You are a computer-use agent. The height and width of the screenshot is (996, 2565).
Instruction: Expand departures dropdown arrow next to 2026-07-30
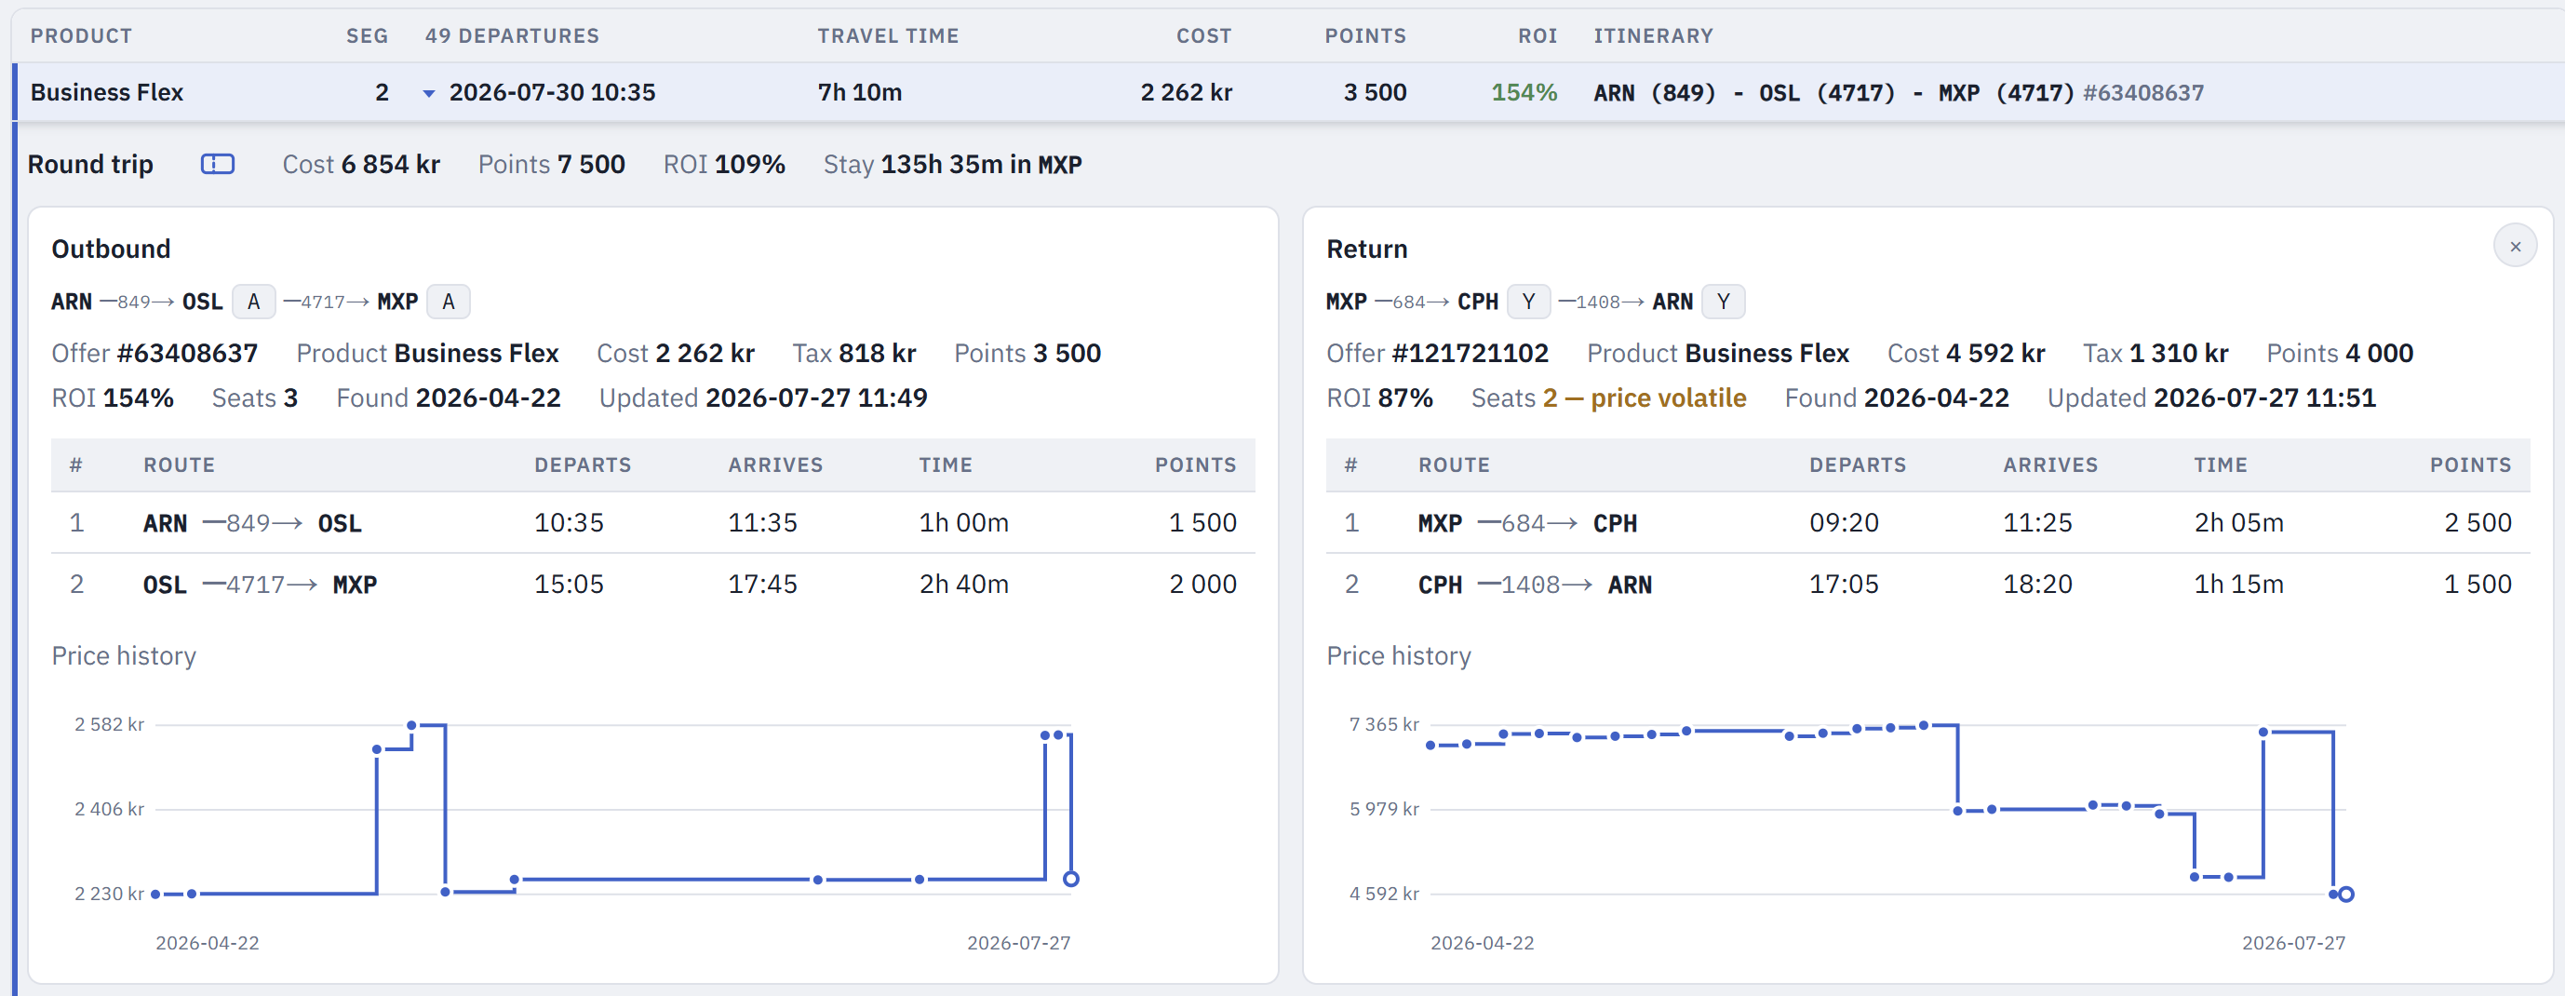[429, 94]
